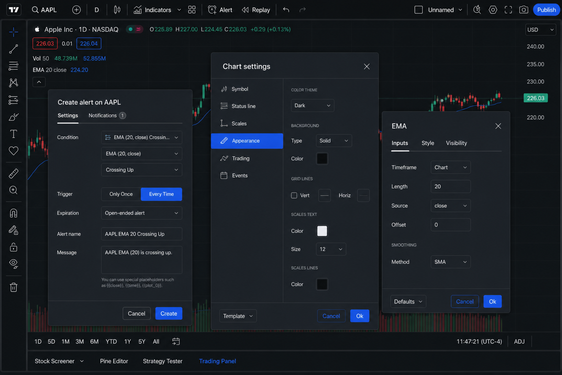This screenshot has width=562, height=375.
Task: Cancel the Create alert dialog
Action: point(136,313)
